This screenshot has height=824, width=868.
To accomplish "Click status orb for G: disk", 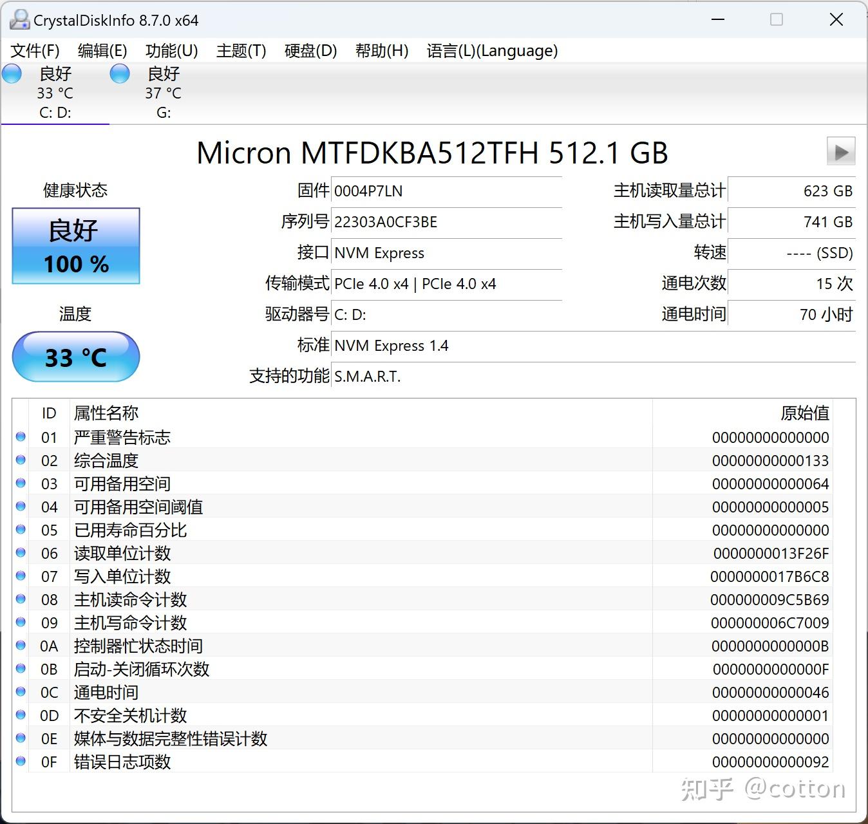I will (x=120, y=74).
